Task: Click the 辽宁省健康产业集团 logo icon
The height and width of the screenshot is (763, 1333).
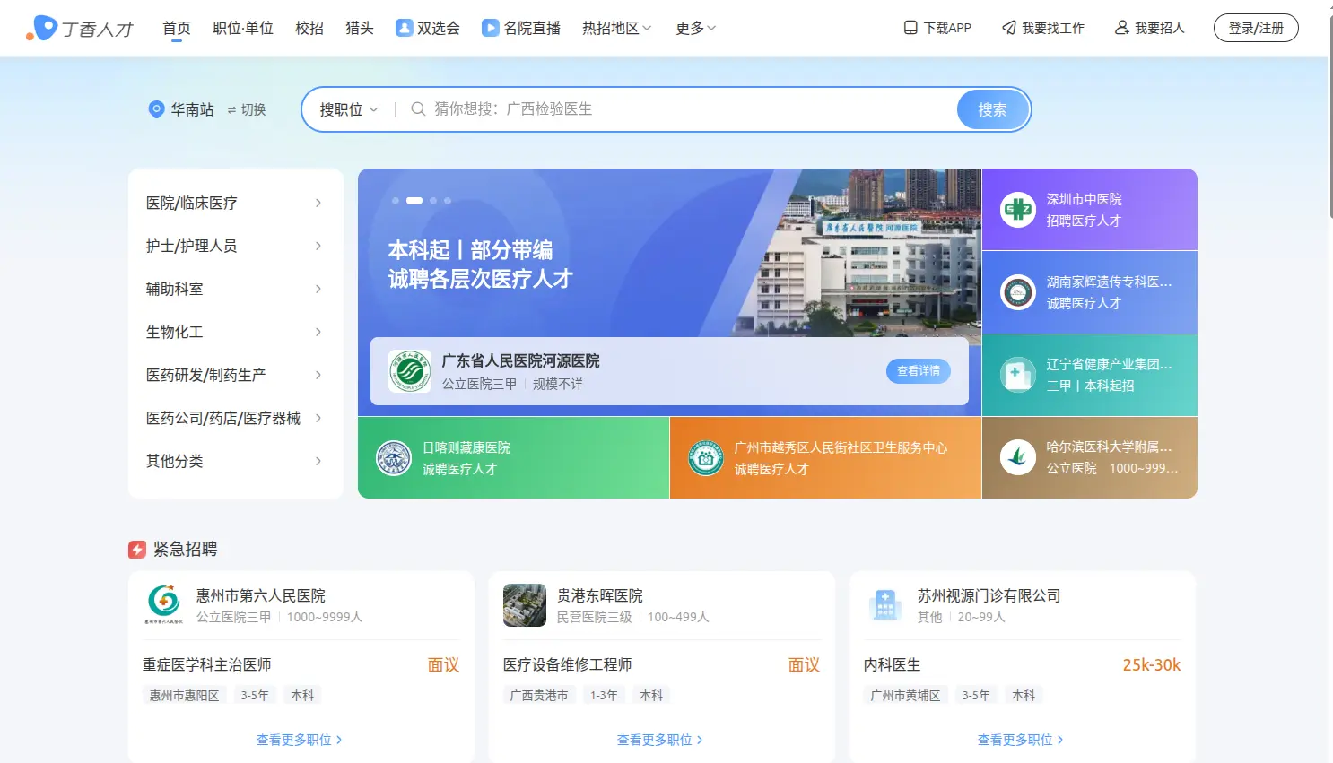Action: (x=1018, y=375)
